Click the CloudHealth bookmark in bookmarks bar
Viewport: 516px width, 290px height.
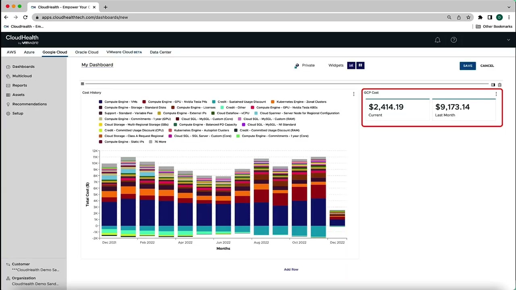pos(23,27)
